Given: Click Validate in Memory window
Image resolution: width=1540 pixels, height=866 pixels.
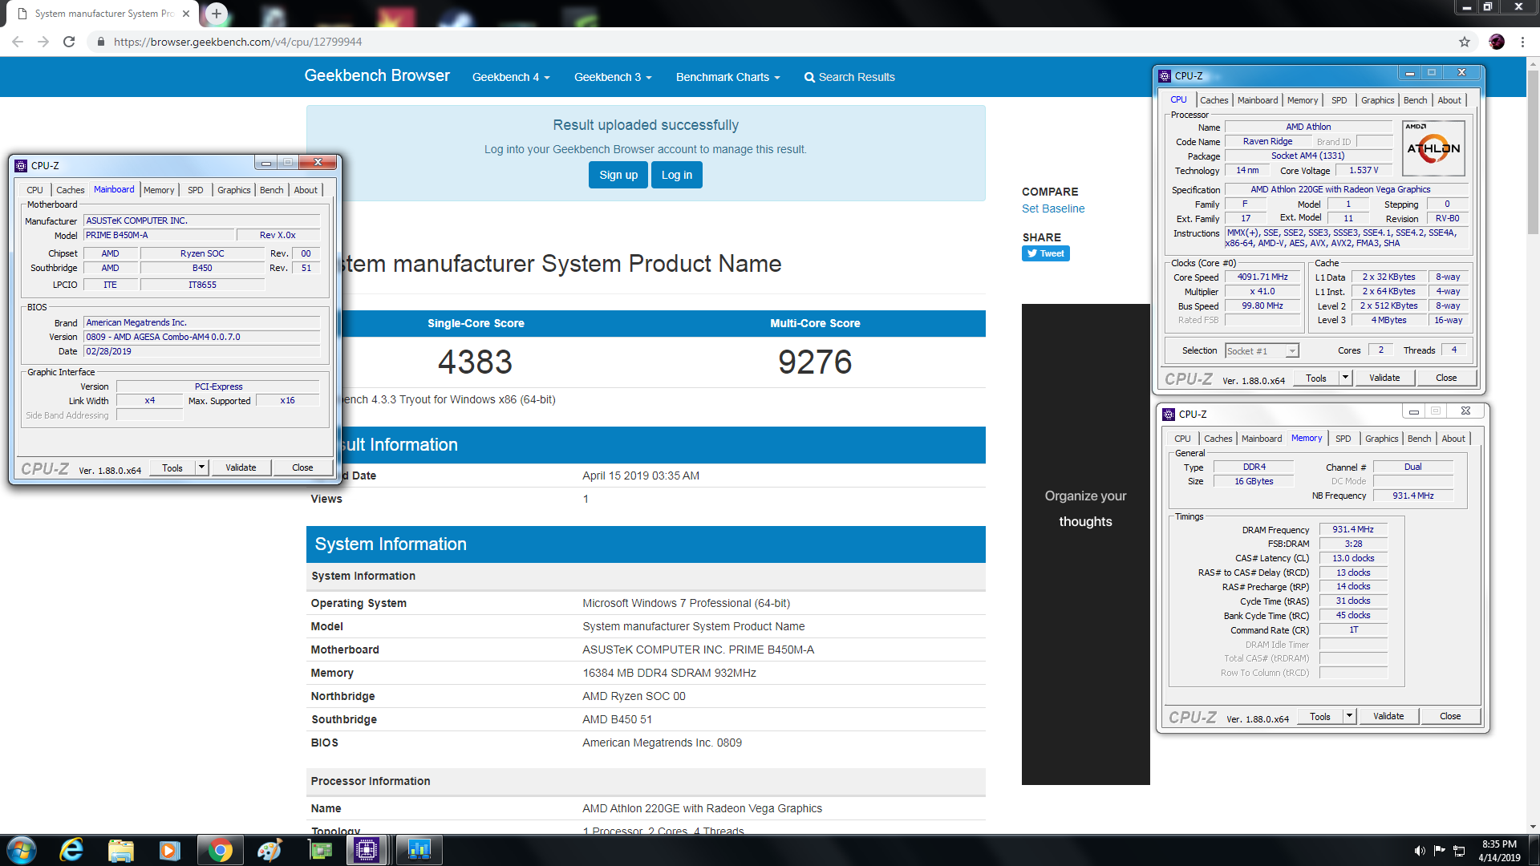Looking at the screenshot, I should (1388, 716).
